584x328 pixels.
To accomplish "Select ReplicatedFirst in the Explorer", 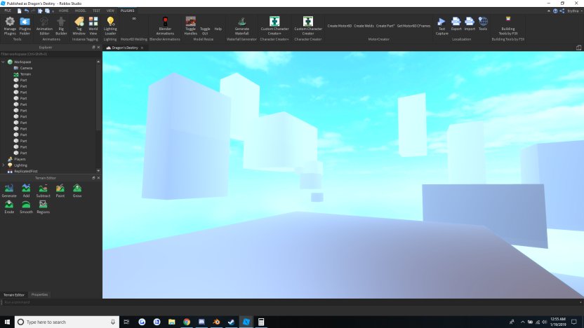I will (26, 172).
